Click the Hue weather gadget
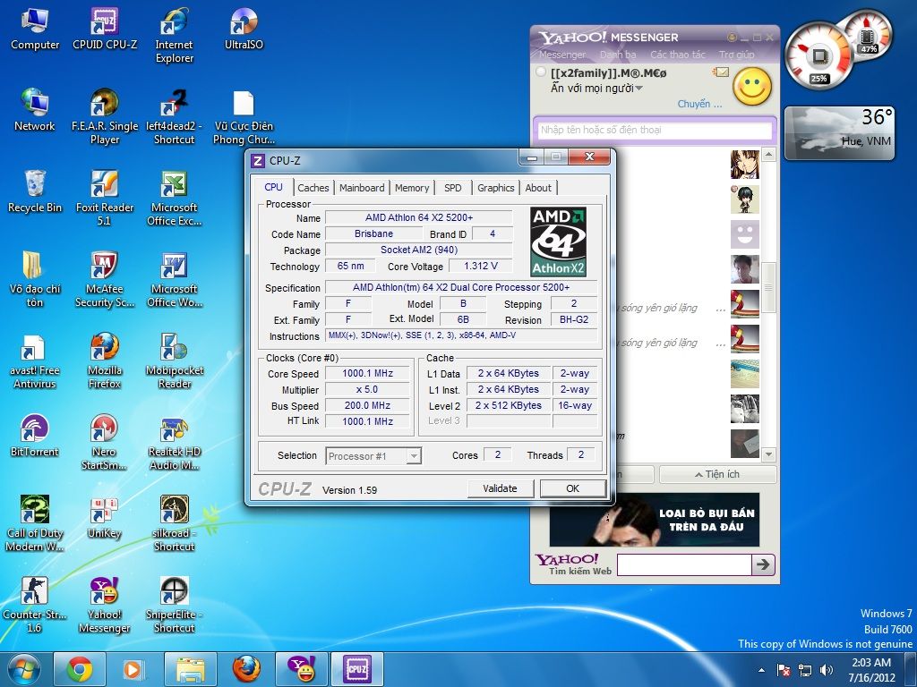 click(x=839, y=132)
